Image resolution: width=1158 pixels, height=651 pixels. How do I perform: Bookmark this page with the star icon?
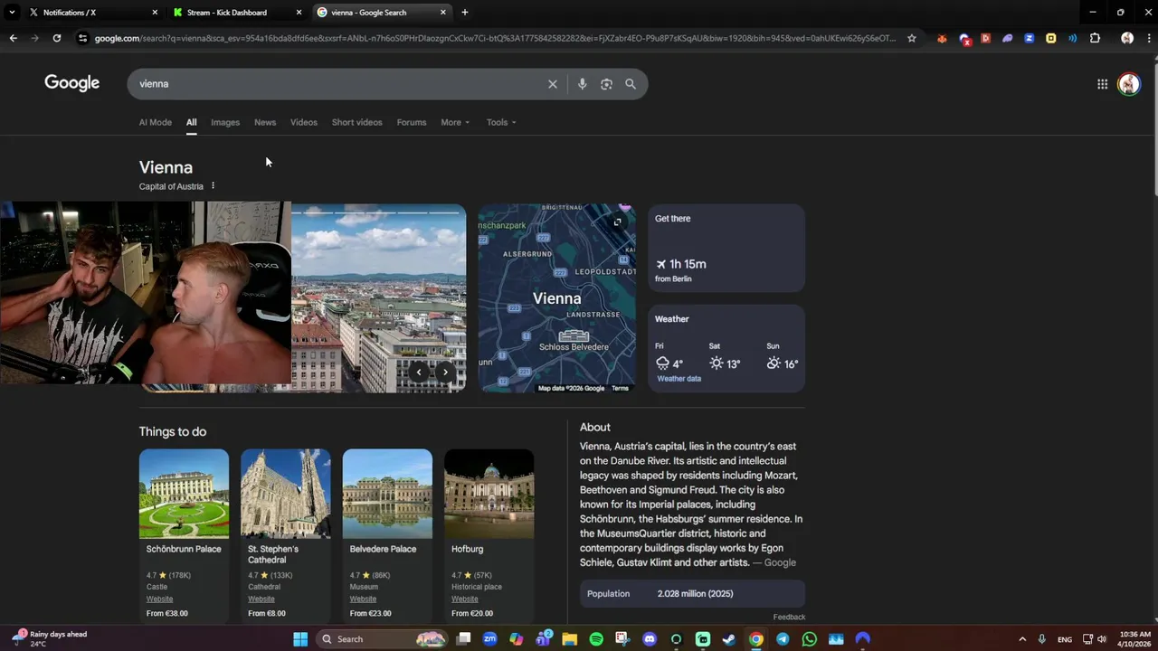[x=912, y=38]
